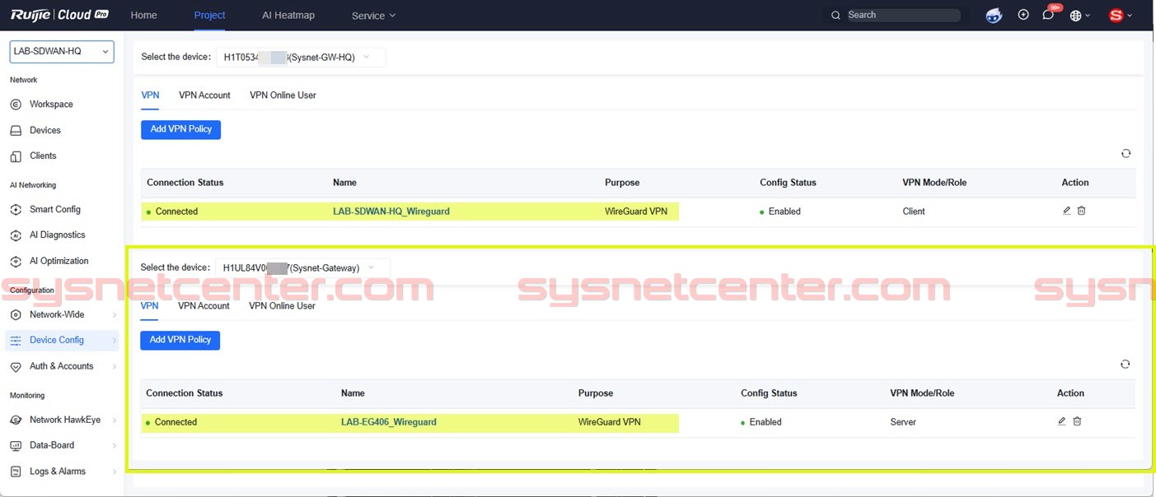Expand the Network-Wide configuration menu
The height and width of the screenshot is (497, 1156).
tap(58, 314)
